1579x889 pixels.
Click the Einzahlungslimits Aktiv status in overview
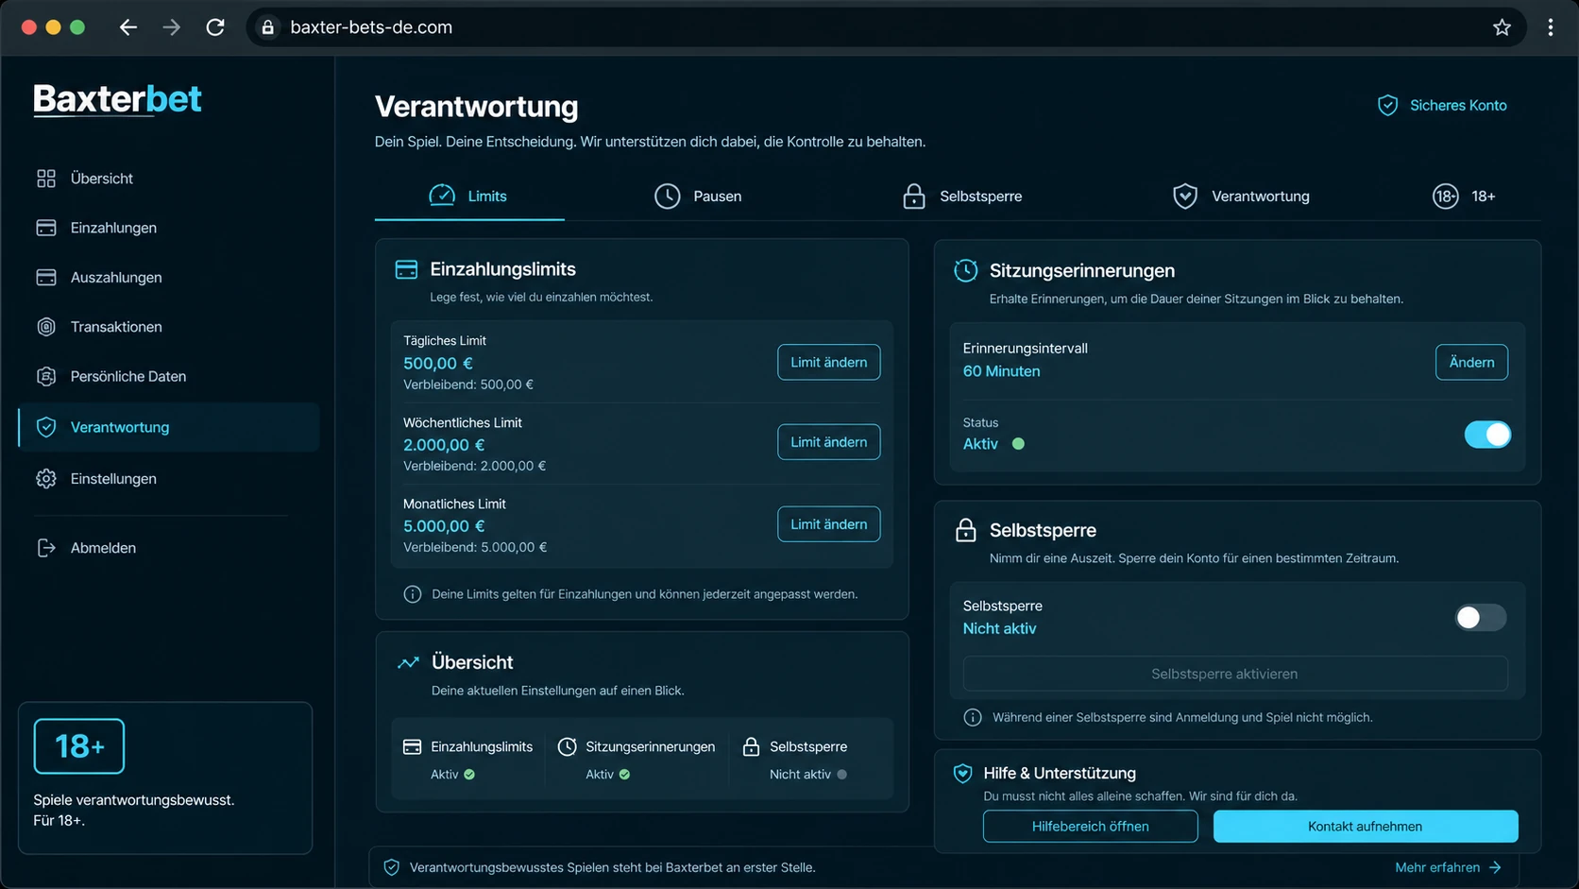coord(452,775)
